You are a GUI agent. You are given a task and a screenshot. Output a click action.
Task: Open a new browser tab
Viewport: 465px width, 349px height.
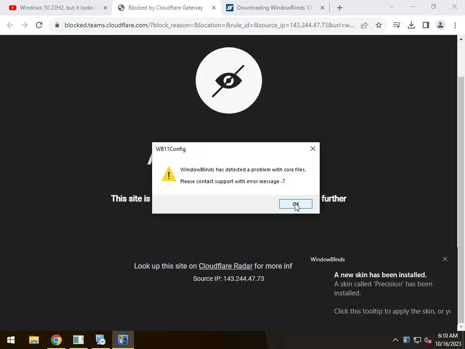click(x=340, y=8)
